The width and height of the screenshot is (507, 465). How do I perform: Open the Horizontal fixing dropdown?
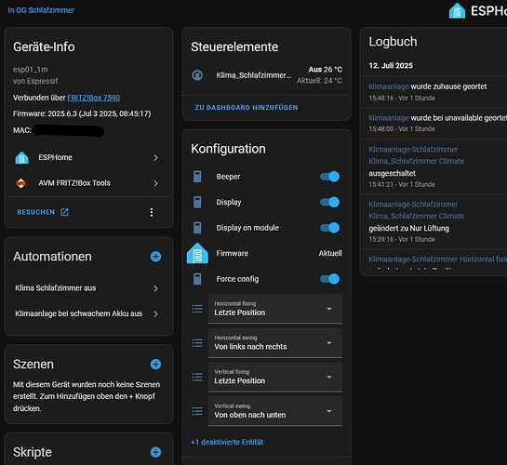coord(275,309)
